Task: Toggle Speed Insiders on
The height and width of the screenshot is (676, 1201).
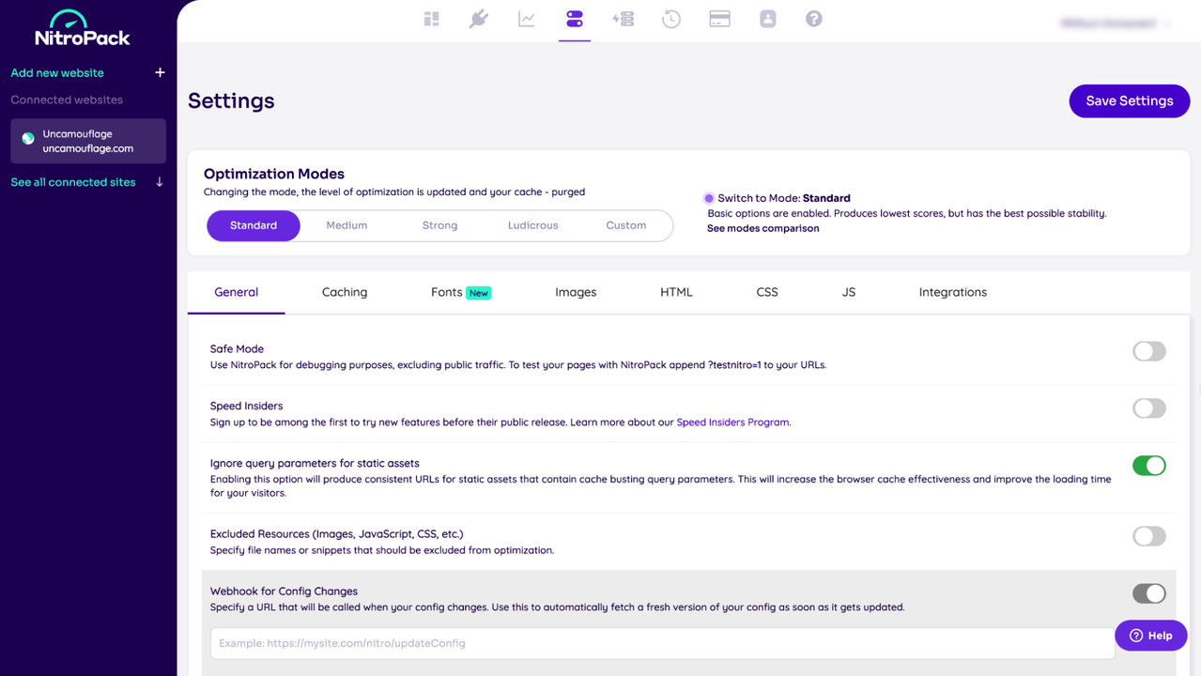Action: 1148,407
